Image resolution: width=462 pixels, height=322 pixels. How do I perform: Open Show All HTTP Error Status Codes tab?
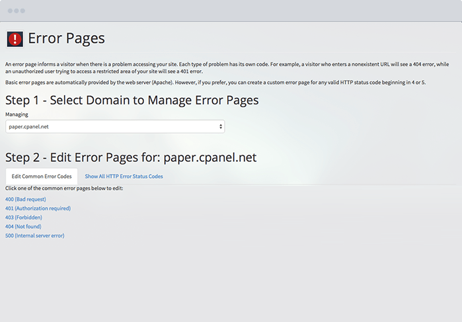click(x=124, y=177)
